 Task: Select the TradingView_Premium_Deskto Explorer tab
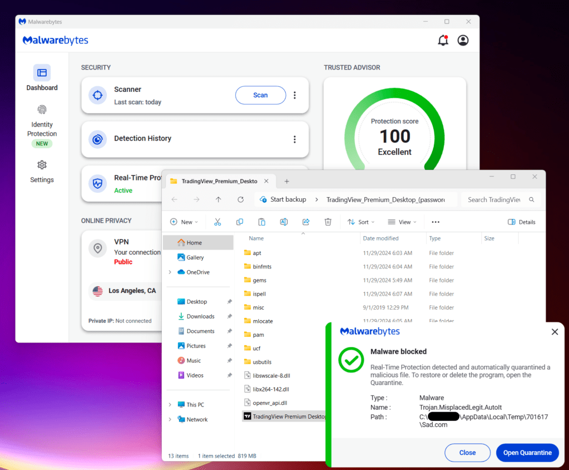coord(220,181)
